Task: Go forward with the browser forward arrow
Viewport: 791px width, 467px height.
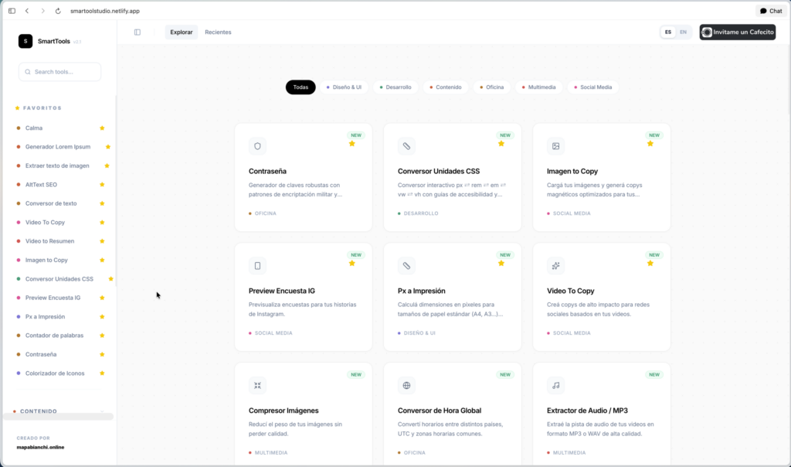Action: coord(43,11)
